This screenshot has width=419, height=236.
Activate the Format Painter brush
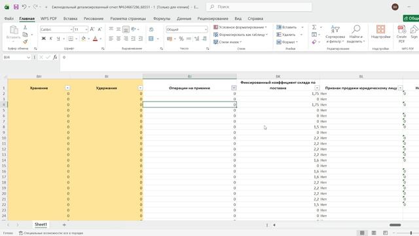pos(25,41)
